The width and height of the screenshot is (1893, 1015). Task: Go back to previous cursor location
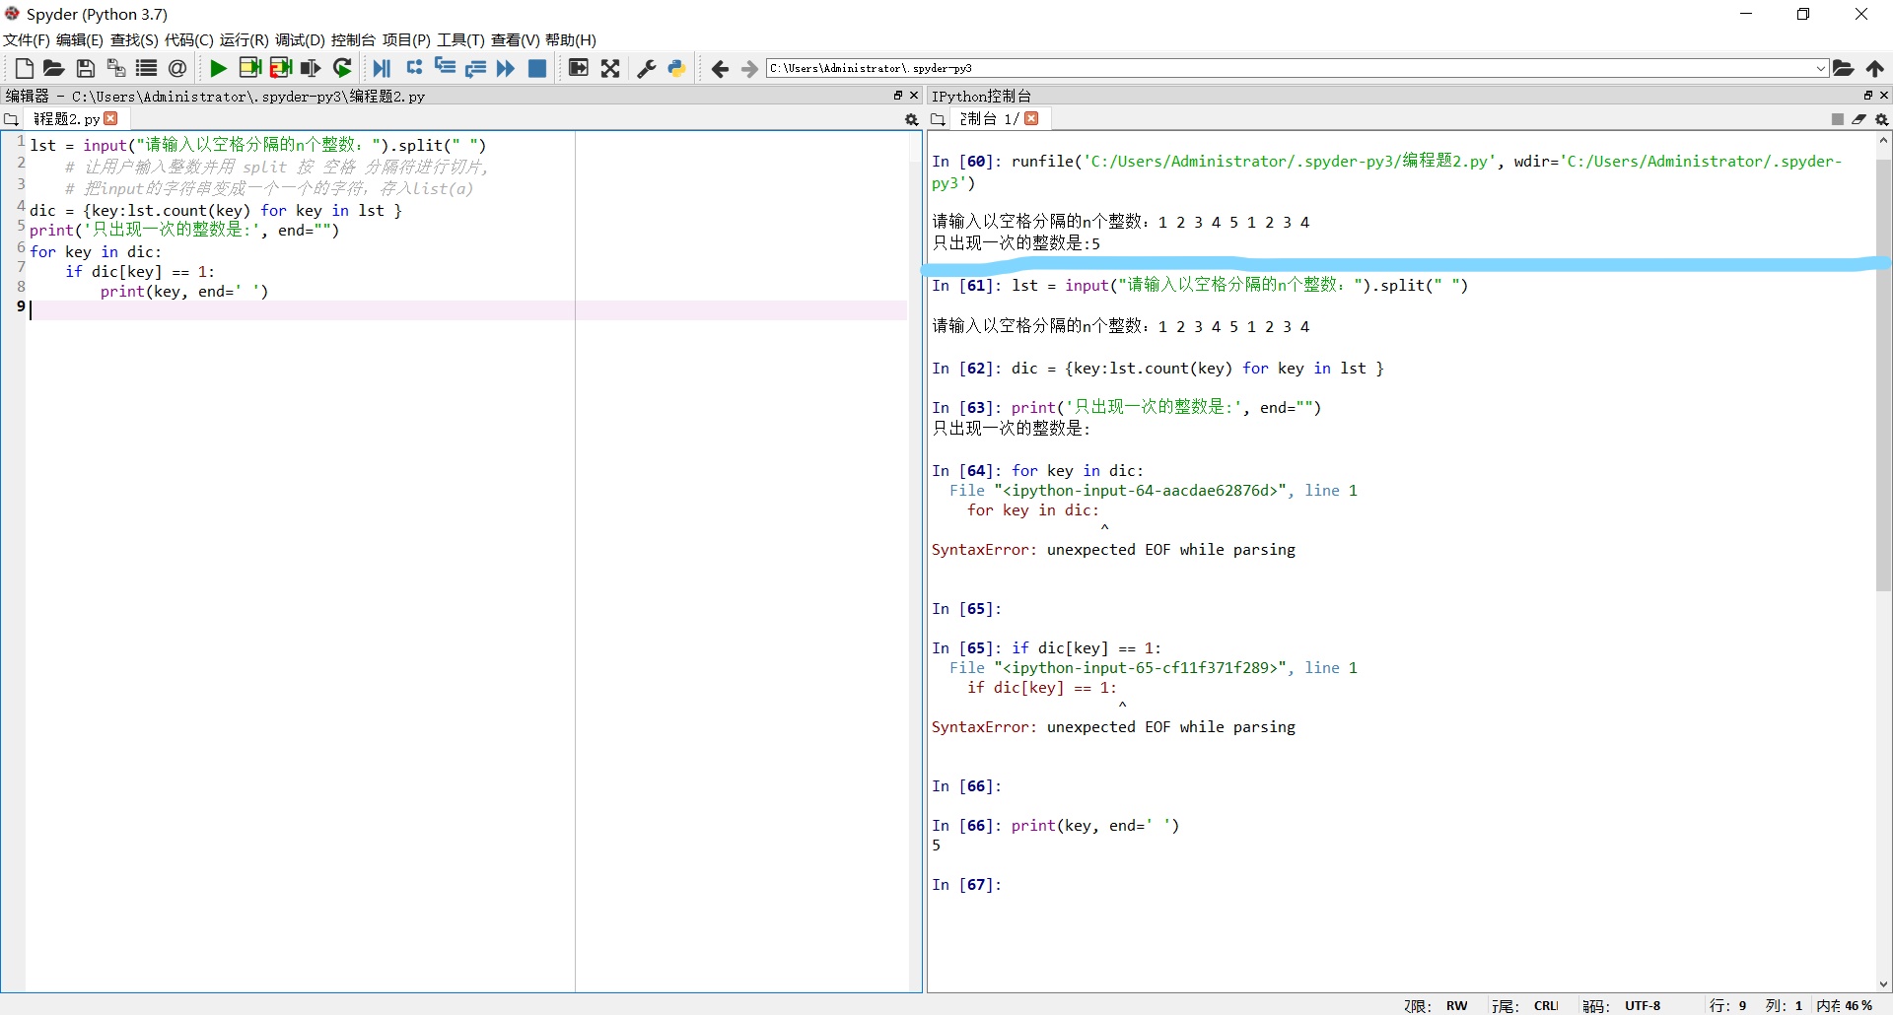tap(720, 68)
